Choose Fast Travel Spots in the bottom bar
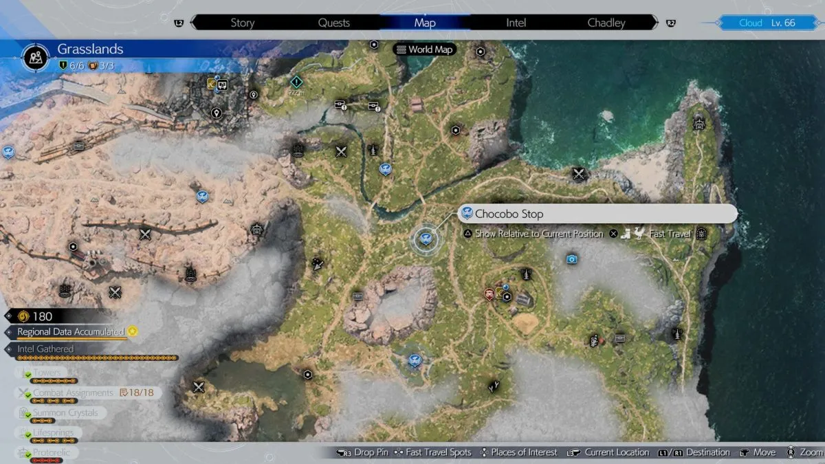 (434, 452)
